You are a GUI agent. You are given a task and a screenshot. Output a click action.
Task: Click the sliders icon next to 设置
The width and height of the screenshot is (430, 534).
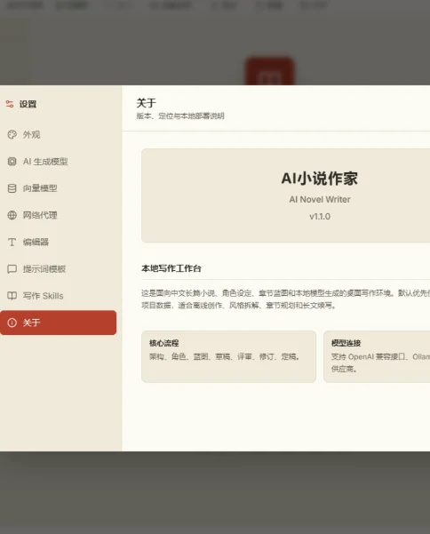pos(10,104)
